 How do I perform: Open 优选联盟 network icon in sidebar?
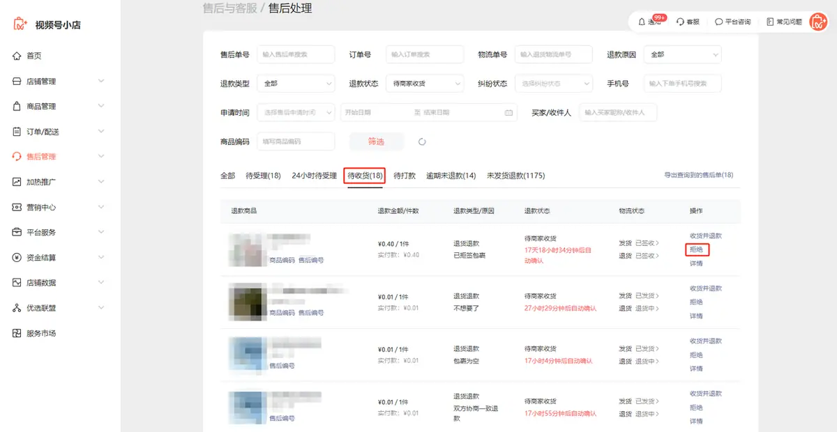pos(17,308)
